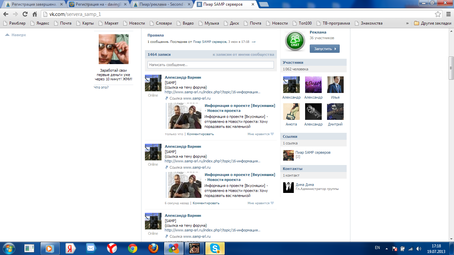Screen dimensions: 454x255
Task: Click the browser back arrow
Action: pos(6,14)
